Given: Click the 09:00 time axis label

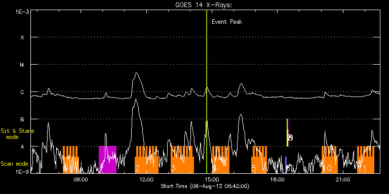Looking at the screenshot, I should [81, 179].
